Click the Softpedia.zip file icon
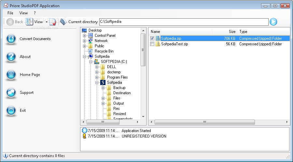293x162 pixels. (158, 38)
